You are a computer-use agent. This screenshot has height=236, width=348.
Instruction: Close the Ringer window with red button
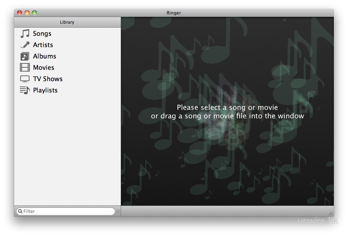pyautogui.click(x=20, y=13)
